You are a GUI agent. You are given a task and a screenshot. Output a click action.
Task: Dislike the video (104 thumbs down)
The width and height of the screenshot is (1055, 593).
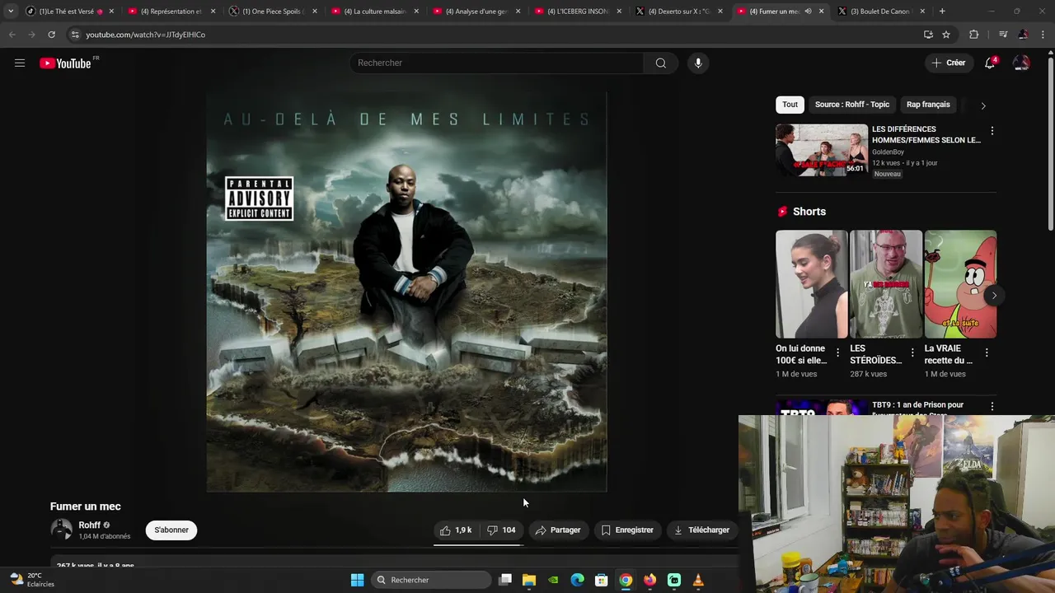(502, 530)
